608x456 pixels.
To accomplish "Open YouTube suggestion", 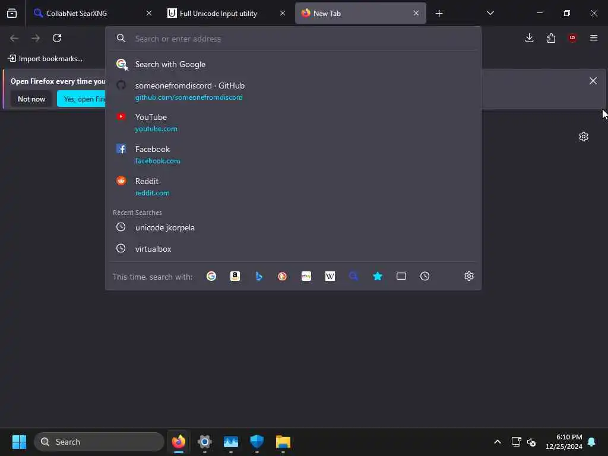I will pos(293,122).
